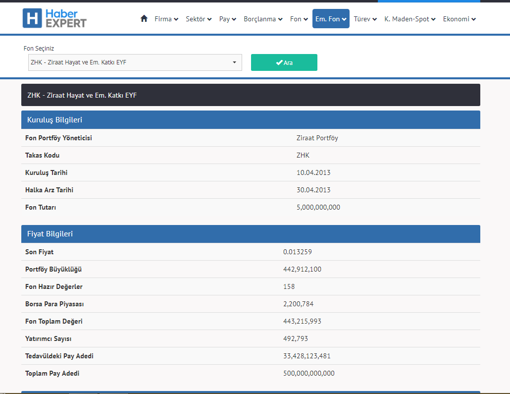Open the active Em. Fon menu
510x394 pixels.
331,18
